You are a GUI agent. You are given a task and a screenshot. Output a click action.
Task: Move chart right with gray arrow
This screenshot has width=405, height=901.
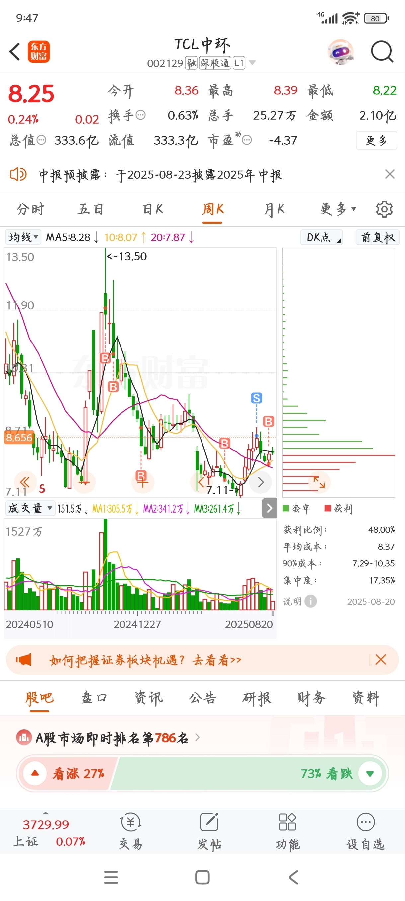click(x=261, y=482)
